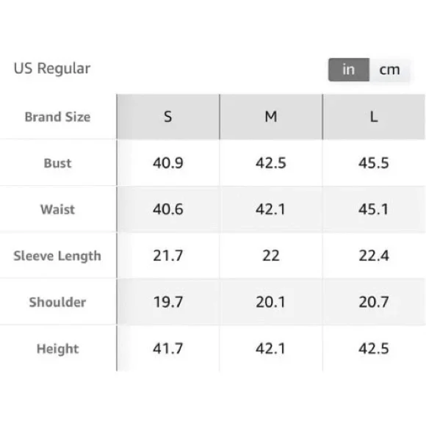Select the Height value 41.7 for S

tap(168, 348)
